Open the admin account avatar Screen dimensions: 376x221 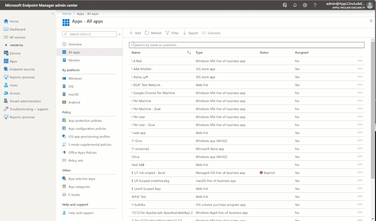coord(370,5)
